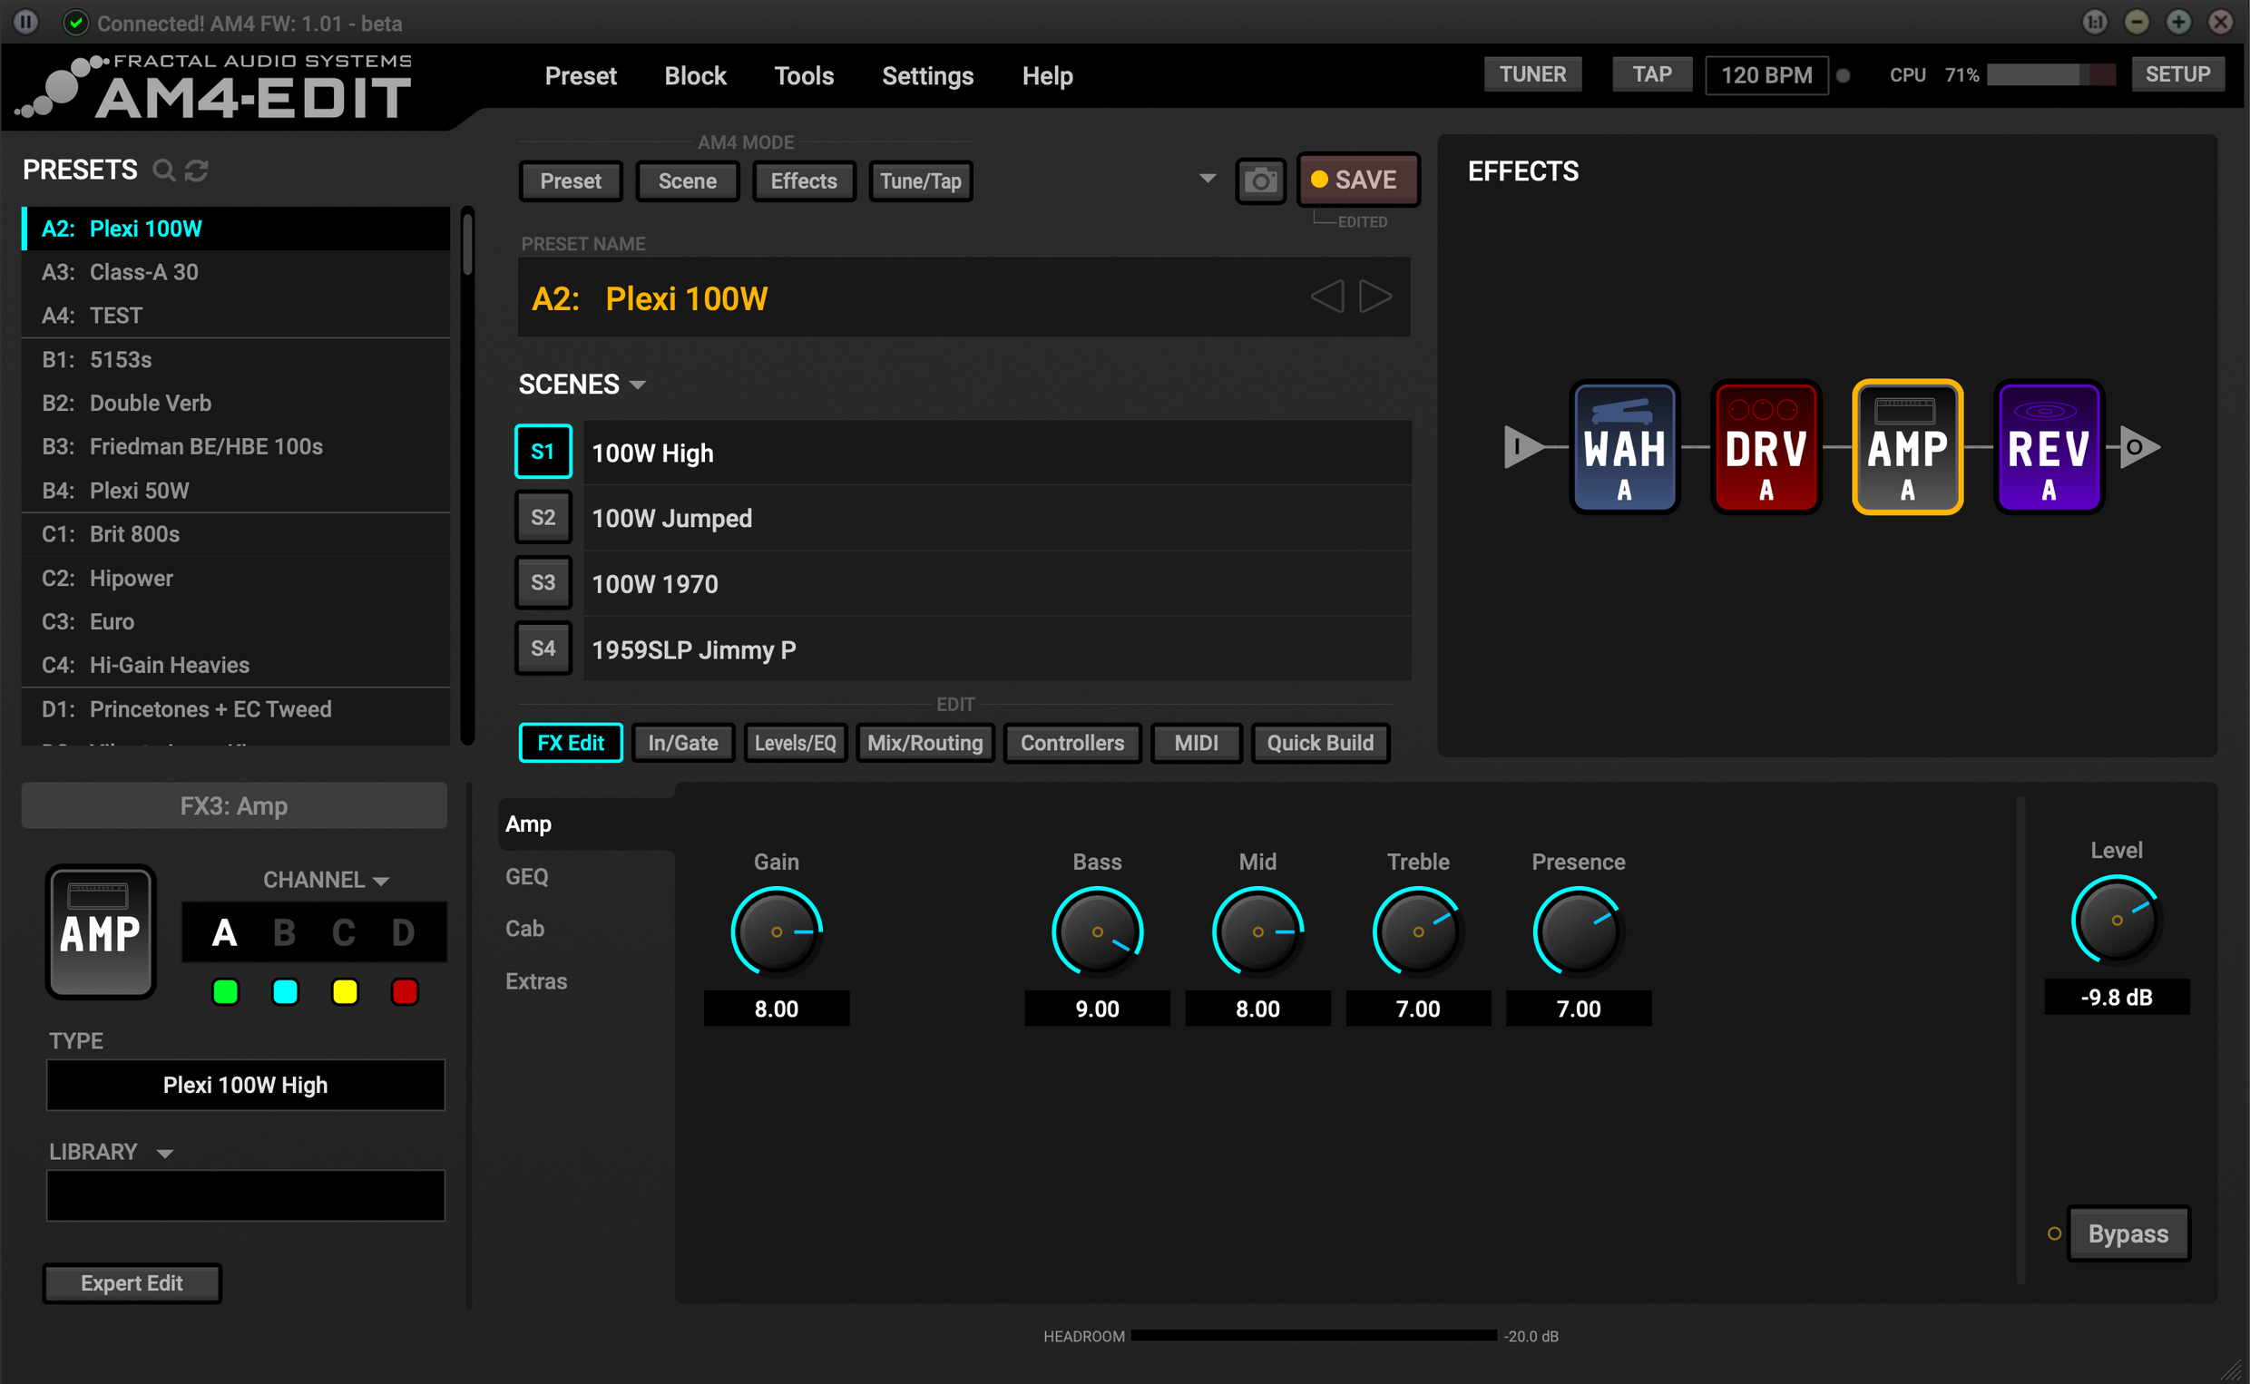Refresh the presets list
Screen dimensions: 2250x1384
196,171
